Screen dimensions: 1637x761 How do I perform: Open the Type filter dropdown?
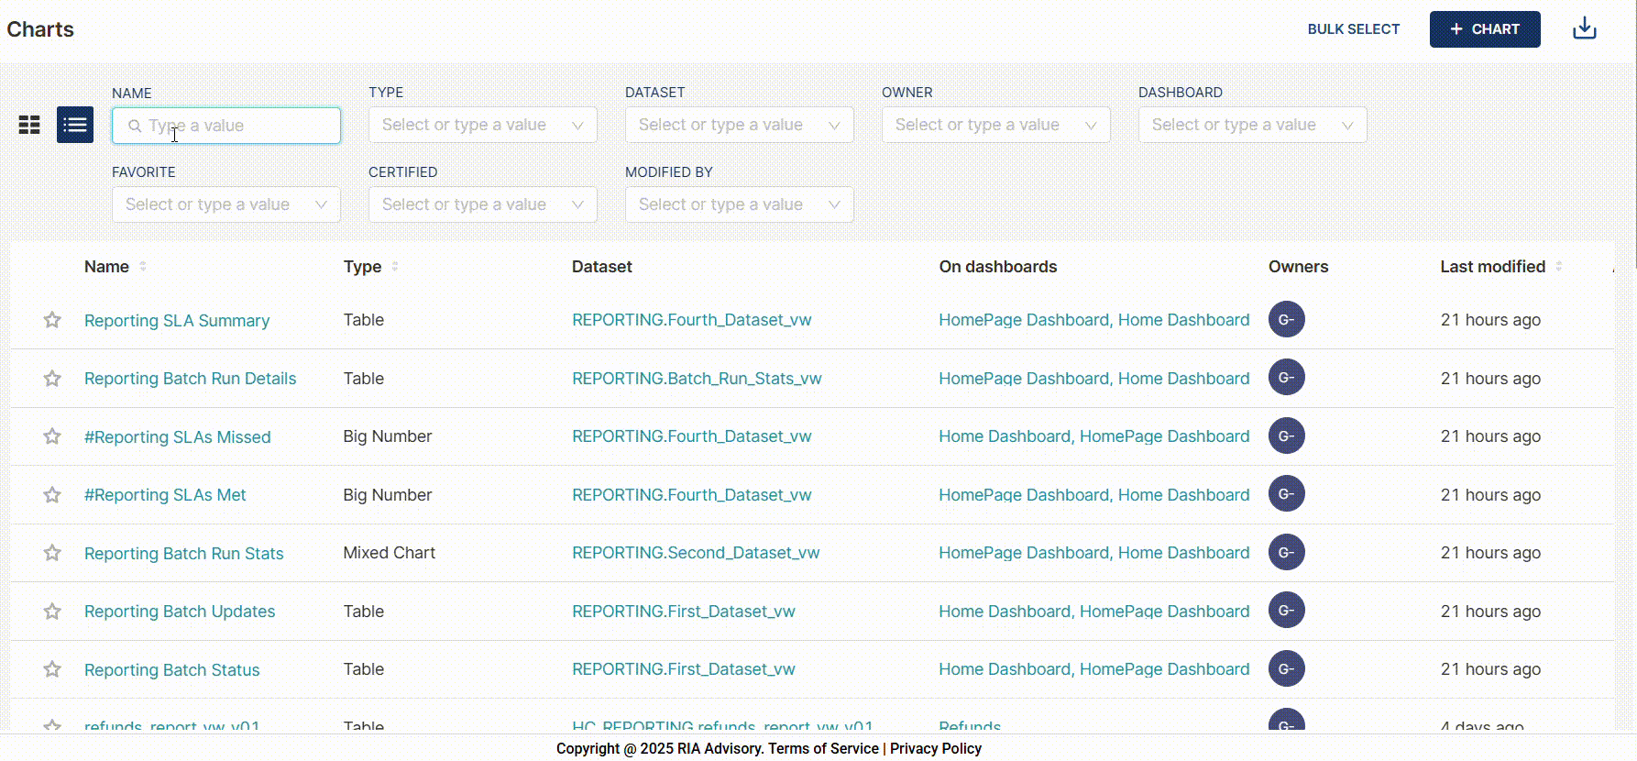tap(482, 126)
